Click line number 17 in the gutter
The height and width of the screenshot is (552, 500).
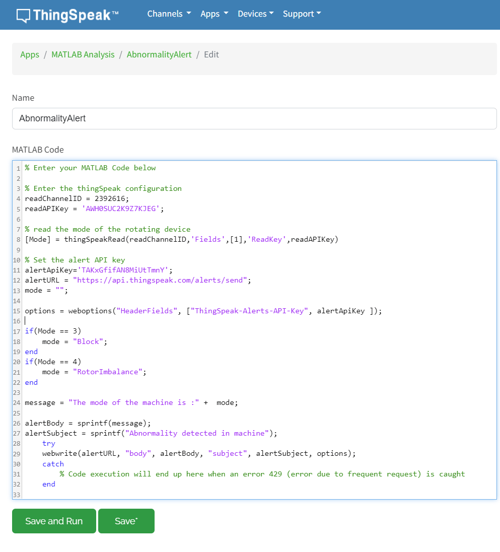17,331
